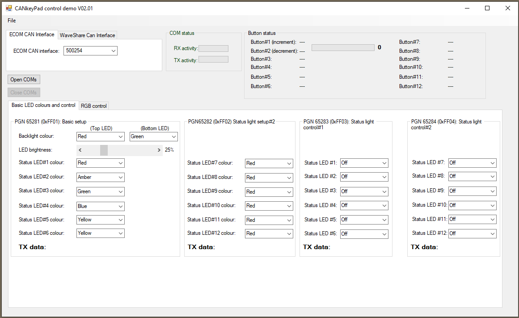The width and height of the screenshot is (519, 318).
Task: Click the Button#2 (decrement) label
Action: (x=274, y=51)
